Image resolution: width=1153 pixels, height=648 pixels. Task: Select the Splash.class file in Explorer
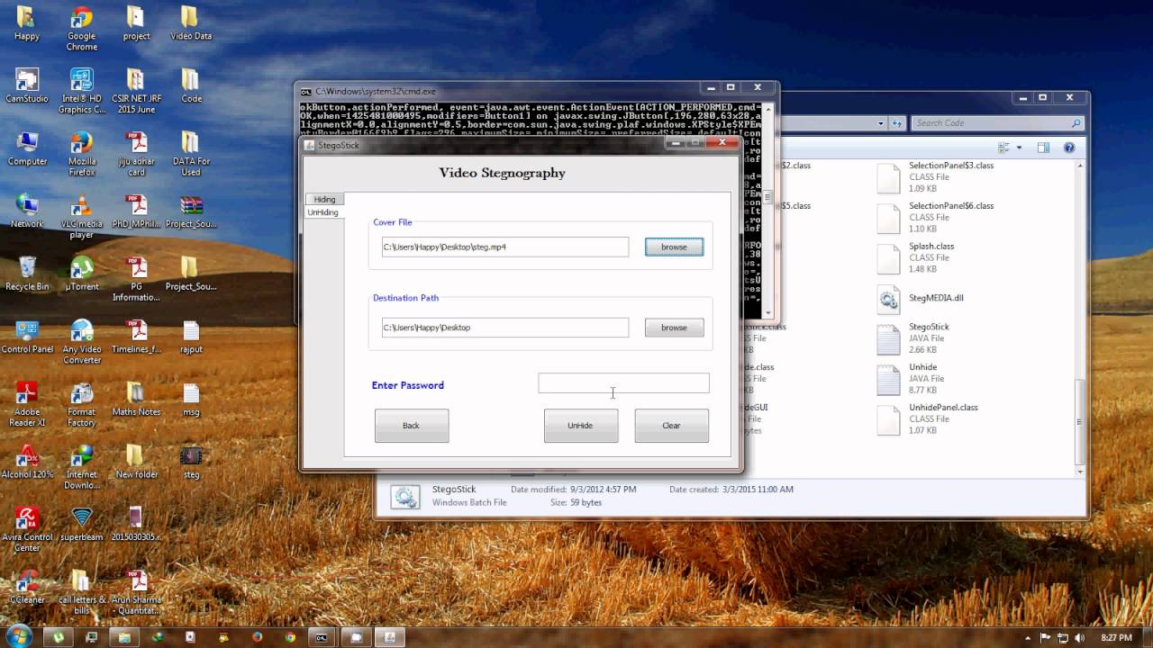pos(916,257)
